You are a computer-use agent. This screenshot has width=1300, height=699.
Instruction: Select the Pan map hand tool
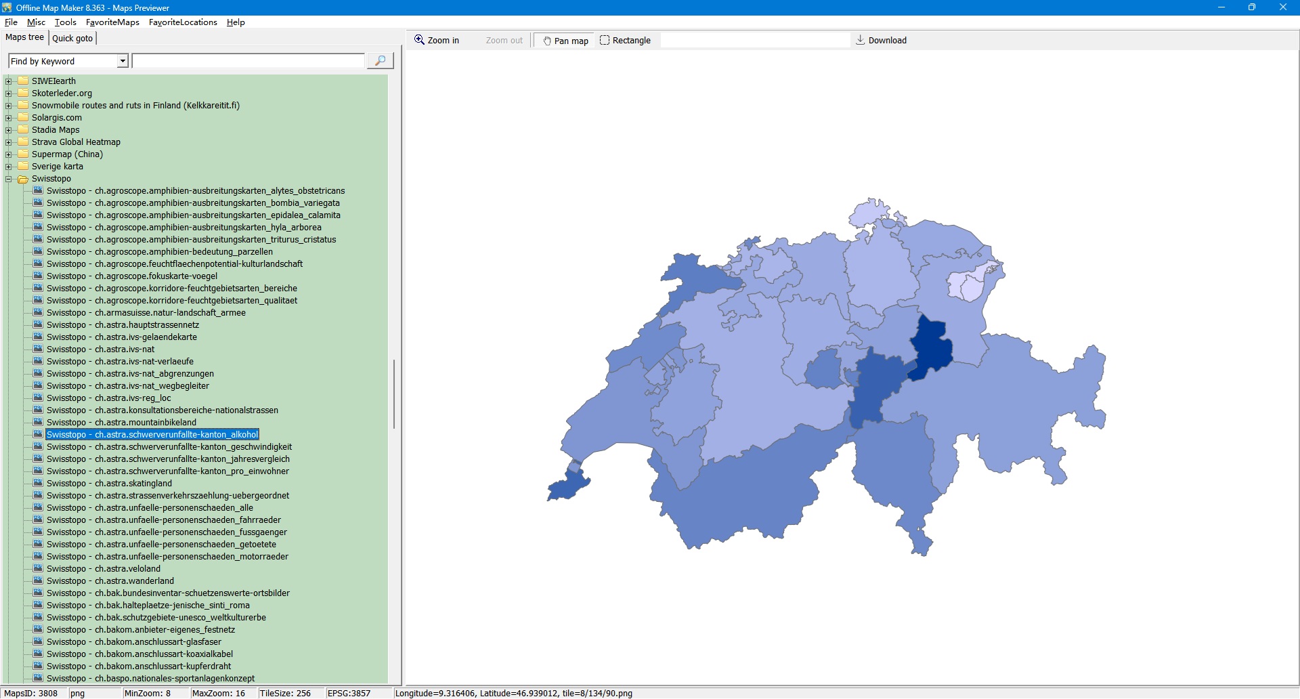click(564, 41)
